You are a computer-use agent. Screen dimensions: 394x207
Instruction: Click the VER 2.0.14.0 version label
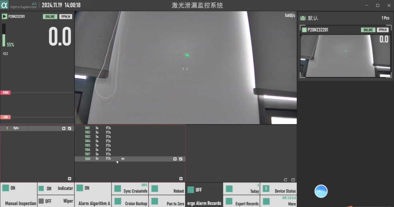pyautogui.click(x=289, y=198)
